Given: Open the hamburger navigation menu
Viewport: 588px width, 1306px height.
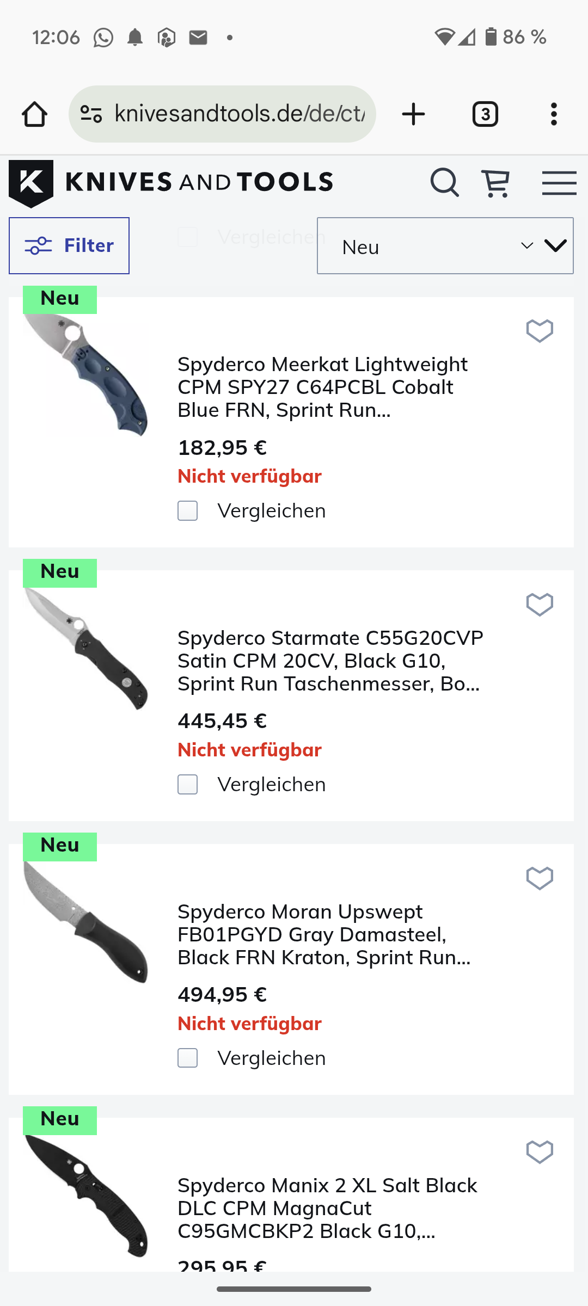Looking at the screenshot, I should 559,183.
